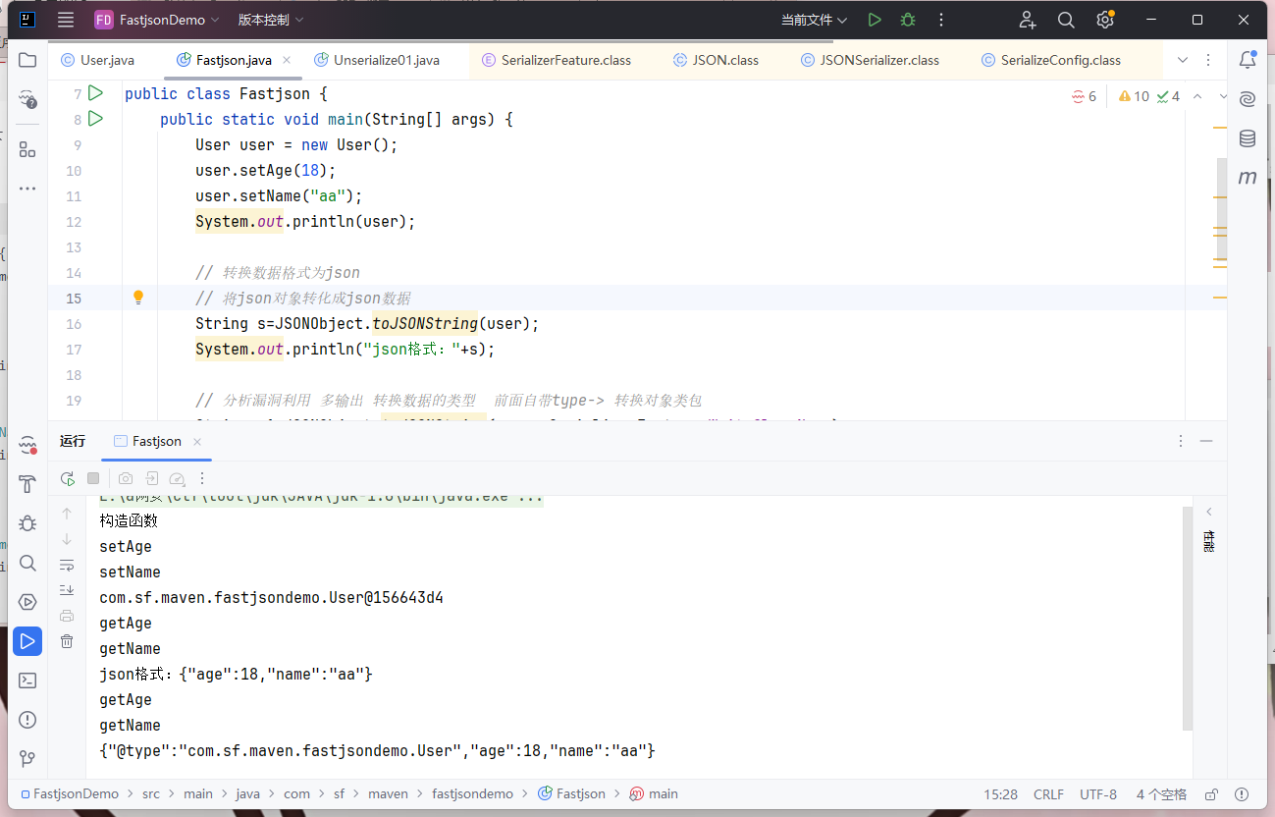1275x817 pixels.
Task: Click the yellow intention light bulb
Action: (x=138, y=298)
